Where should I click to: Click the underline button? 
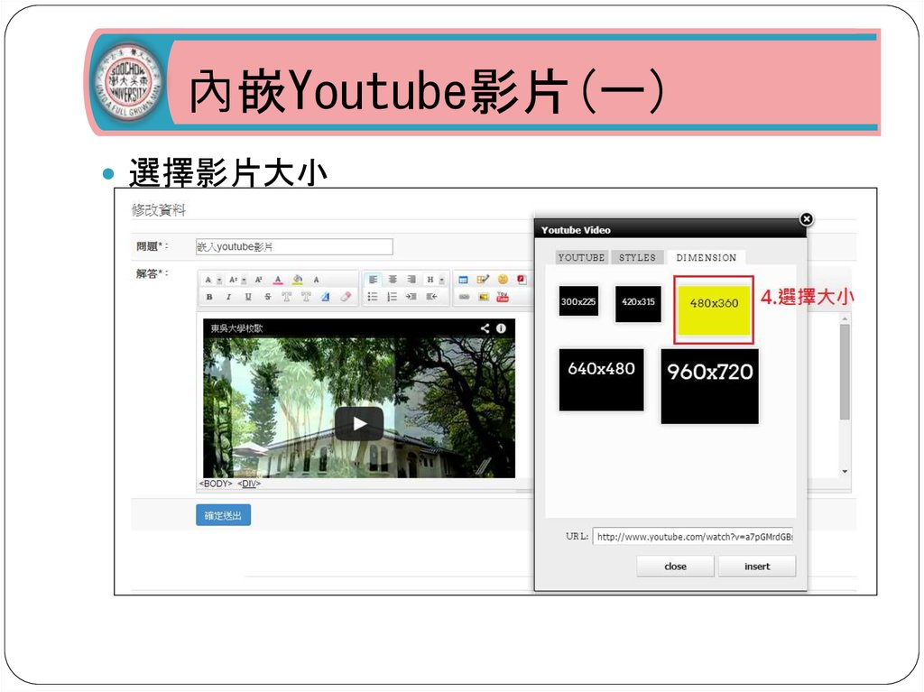coord(247,297)
